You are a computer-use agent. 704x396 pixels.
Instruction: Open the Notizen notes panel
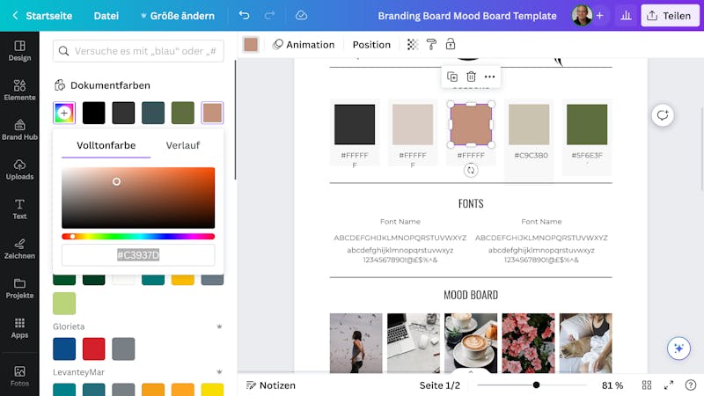[x=271, y=385]
